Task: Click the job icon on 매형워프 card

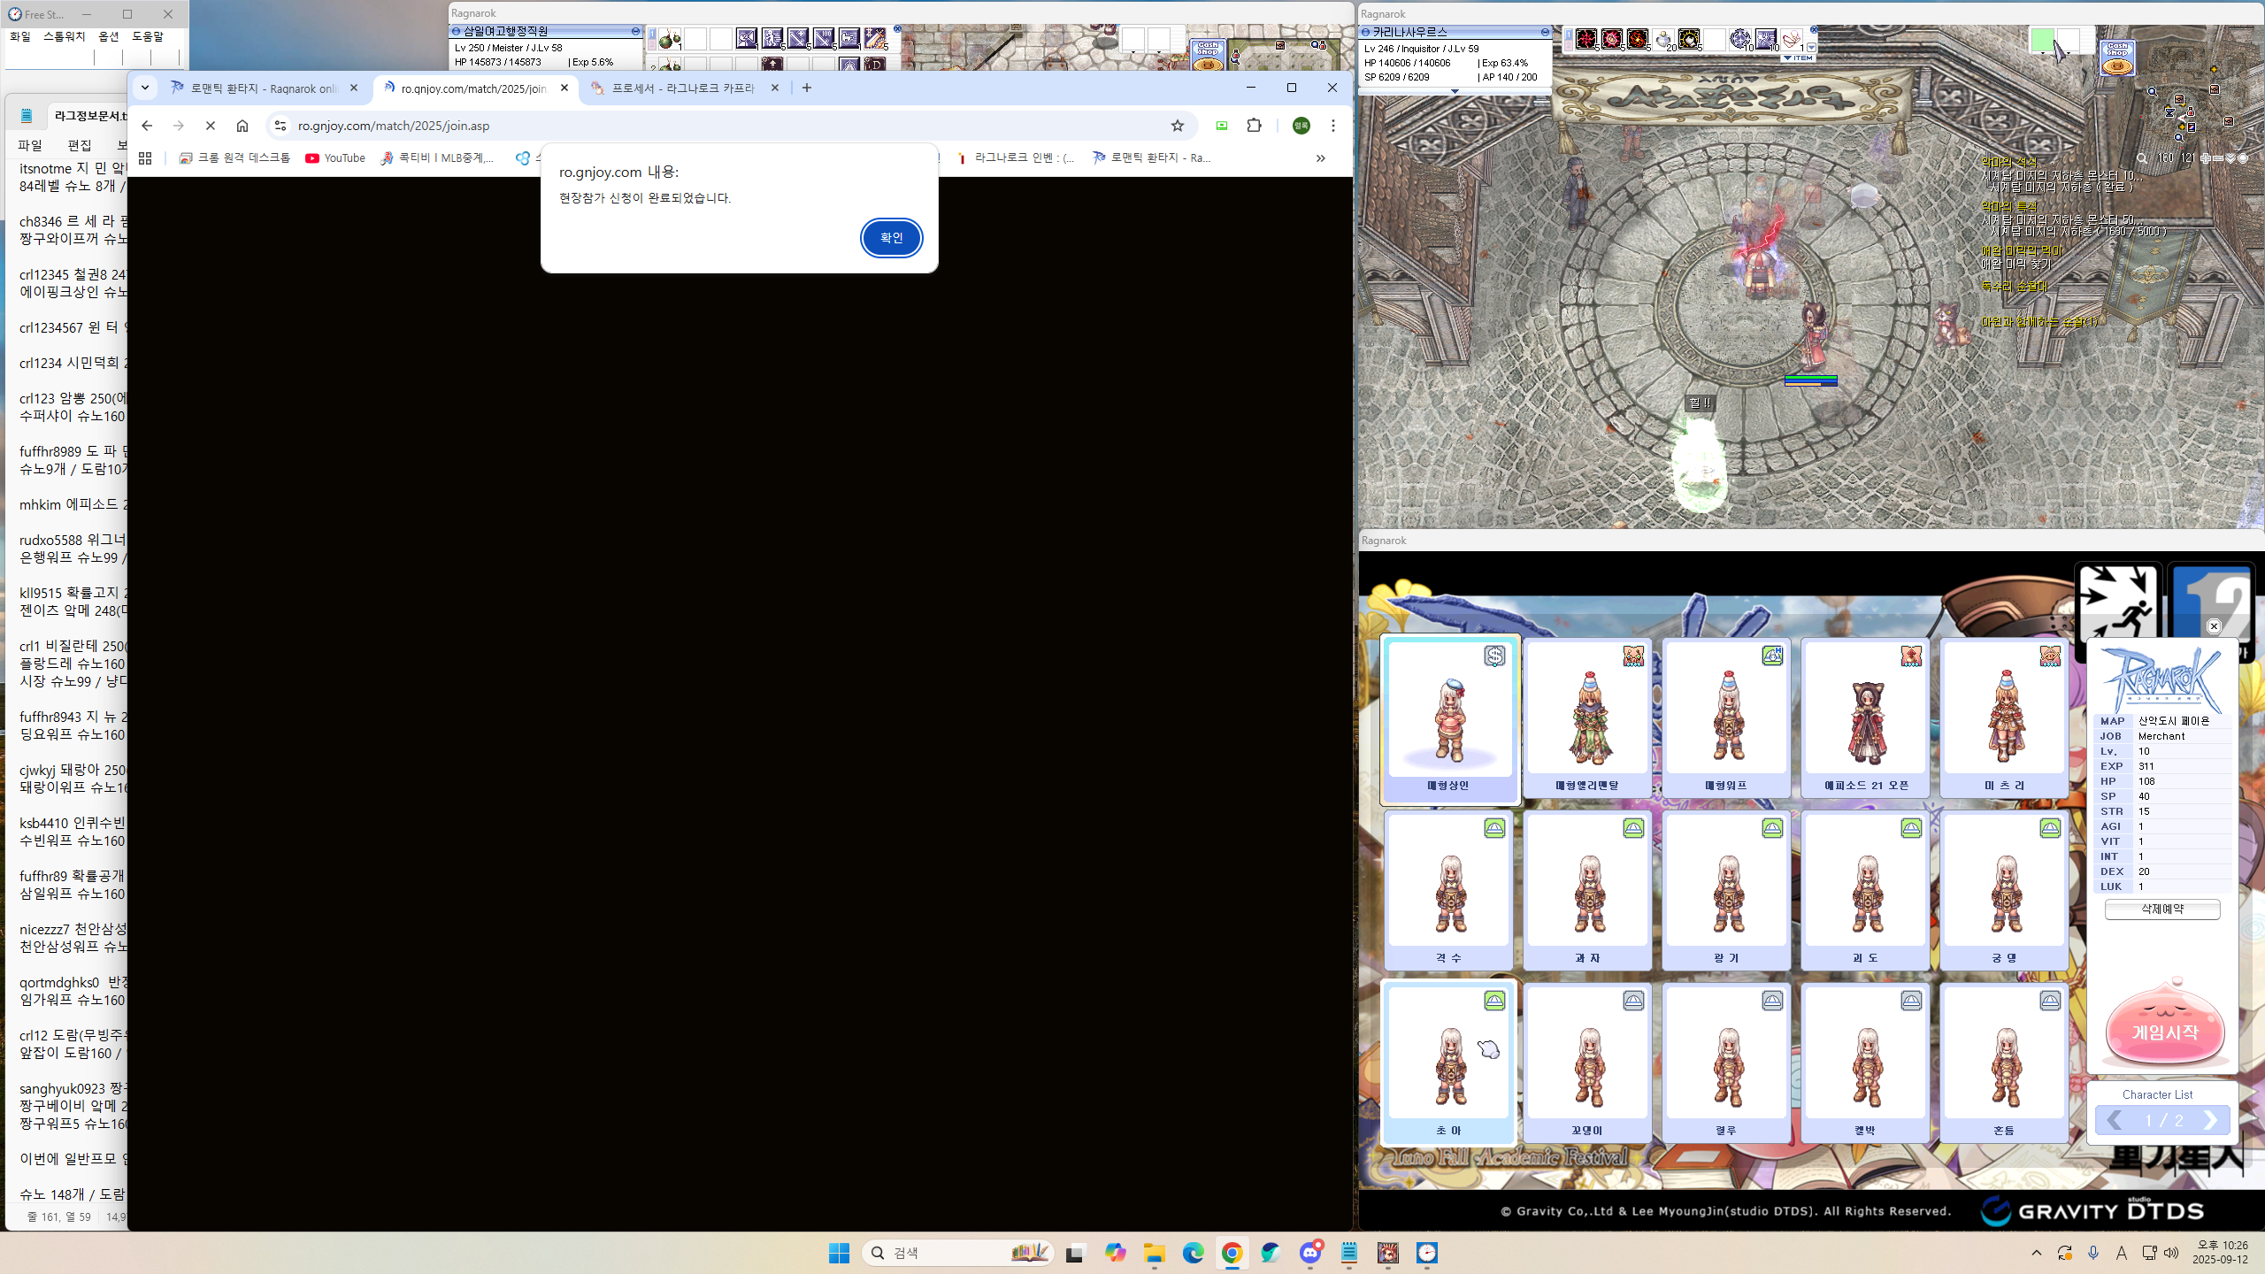Action: pyautogui.click(x=1772, y=656)
